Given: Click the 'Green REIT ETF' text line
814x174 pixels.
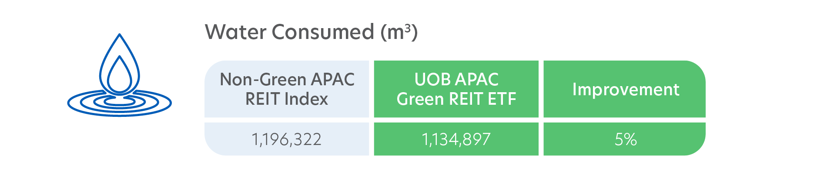Looking at the screenshot, I should click(x=456, y=99).
